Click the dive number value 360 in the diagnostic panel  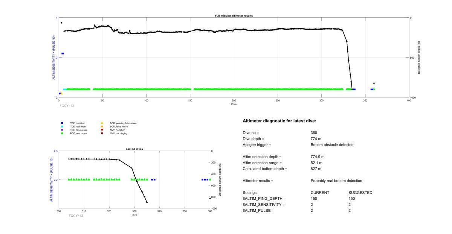(x=314, y=133)
